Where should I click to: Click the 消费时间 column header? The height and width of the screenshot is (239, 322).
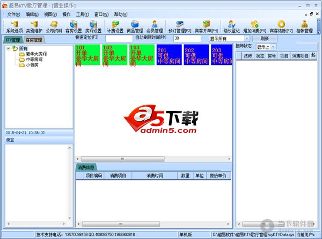click(x=155, y=176)
